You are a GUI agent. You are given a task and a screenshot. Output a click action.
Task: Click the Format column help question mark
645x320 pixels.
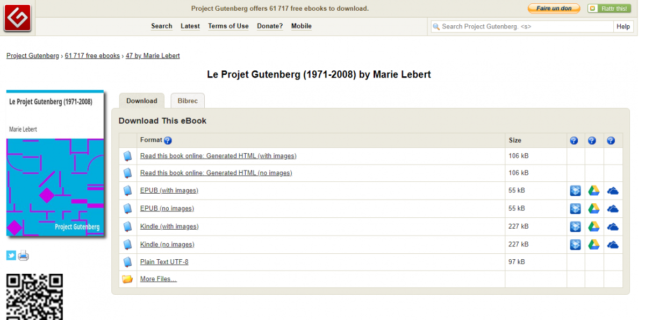pyautogui.click(x=167, y=140)
